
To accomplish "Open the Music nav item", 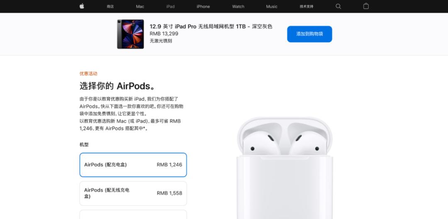I will [272, 6].
